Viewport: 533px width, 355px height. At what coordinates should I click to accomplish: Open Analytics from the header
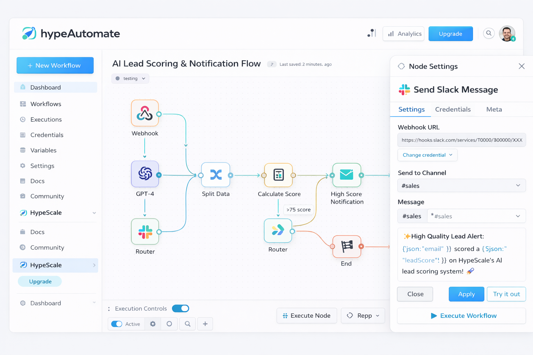[404, 34]
